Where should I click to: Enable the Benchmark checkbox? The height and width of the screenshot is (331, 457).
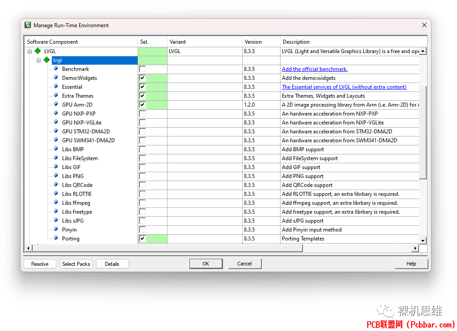pos(142,69)
